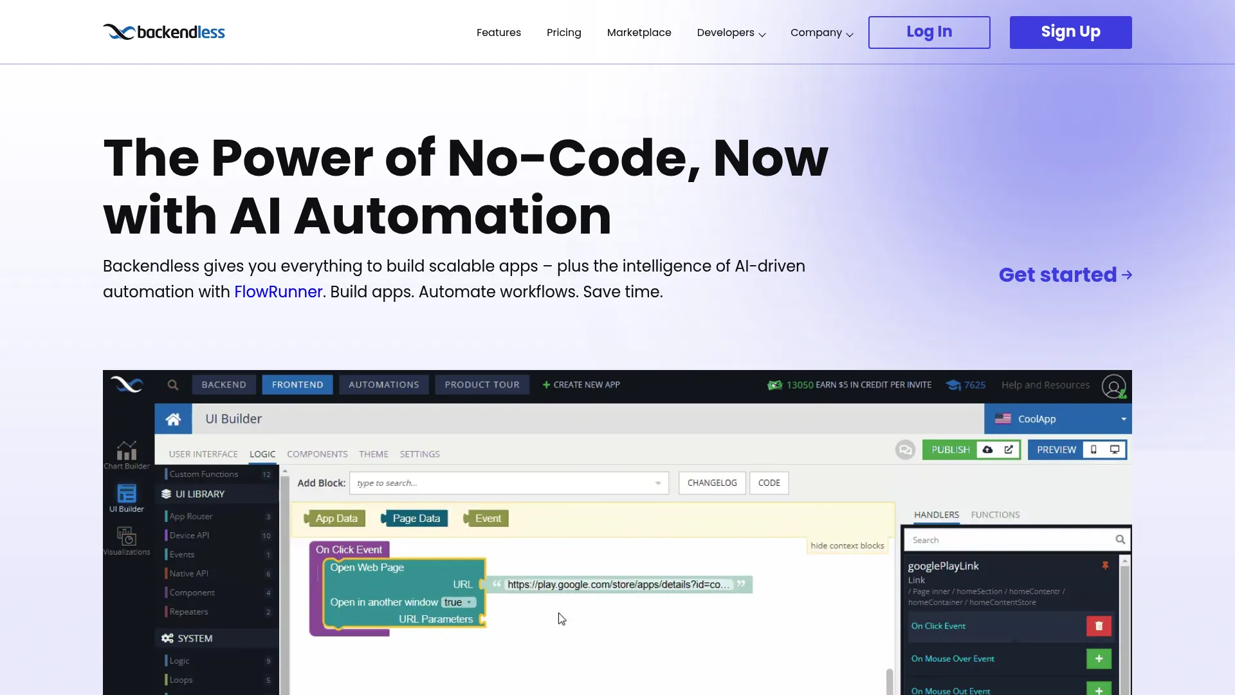Click the pin icon next to googlePlayLink

tap(1105, 566)
